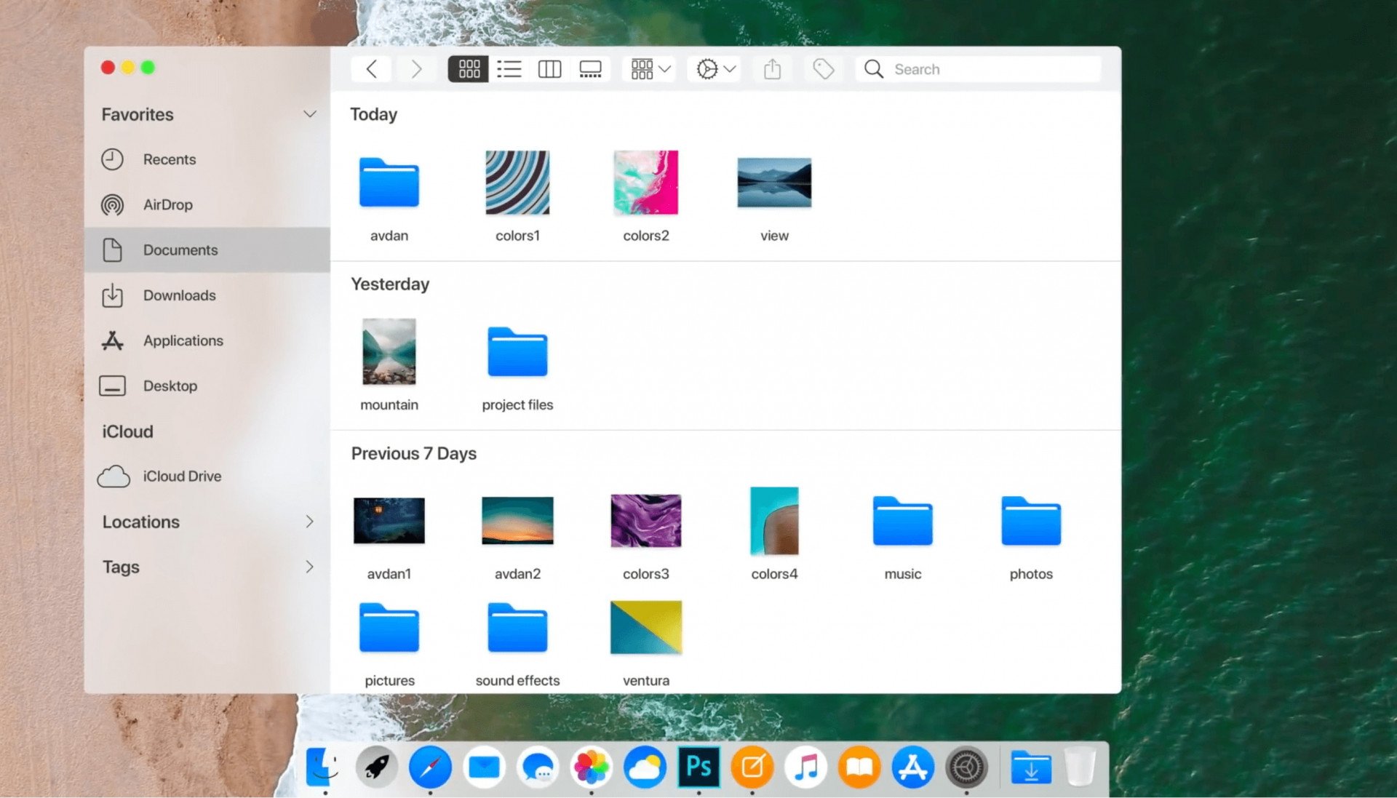This screenshot has height=798, width=1397.
Task: Open Downloads in the sidebar
Action: click(207, 295)
